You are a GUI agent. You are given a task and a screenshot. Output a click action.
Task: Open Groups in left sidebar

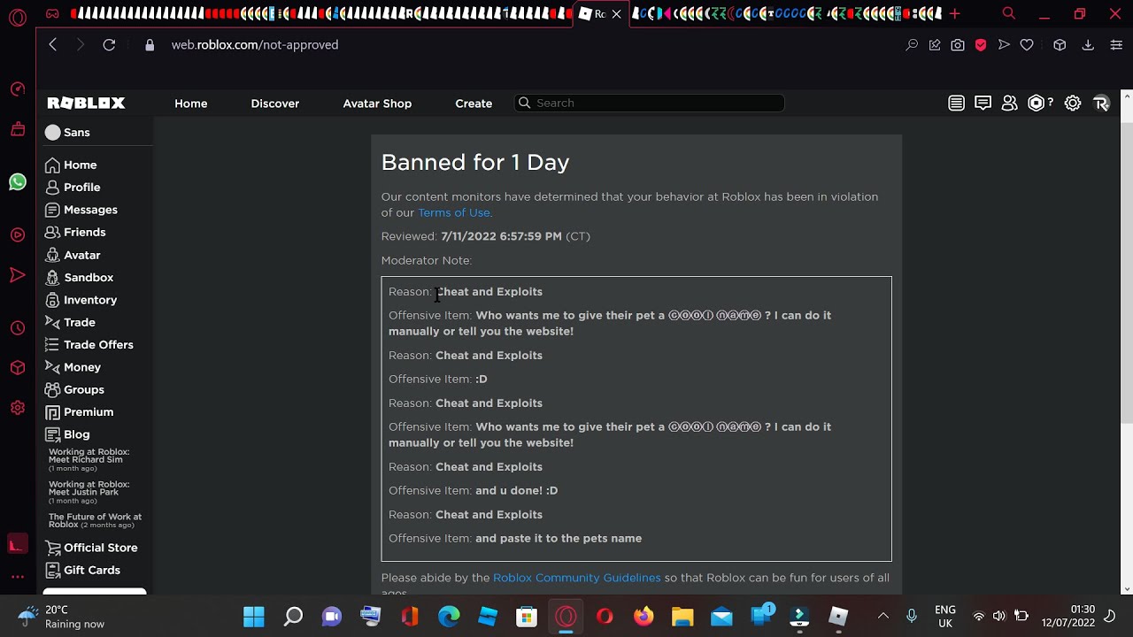coord(74,389)
